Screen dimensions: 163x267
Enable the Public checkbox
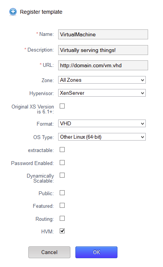62,193
